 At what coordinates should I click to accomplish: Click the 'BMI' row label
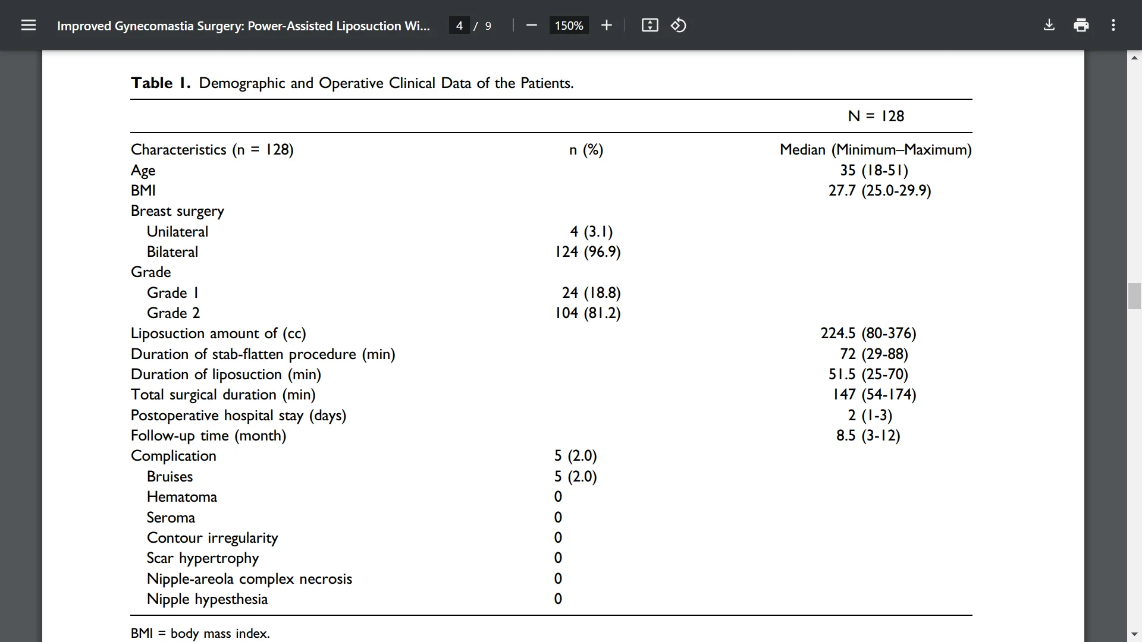(143, 190)
